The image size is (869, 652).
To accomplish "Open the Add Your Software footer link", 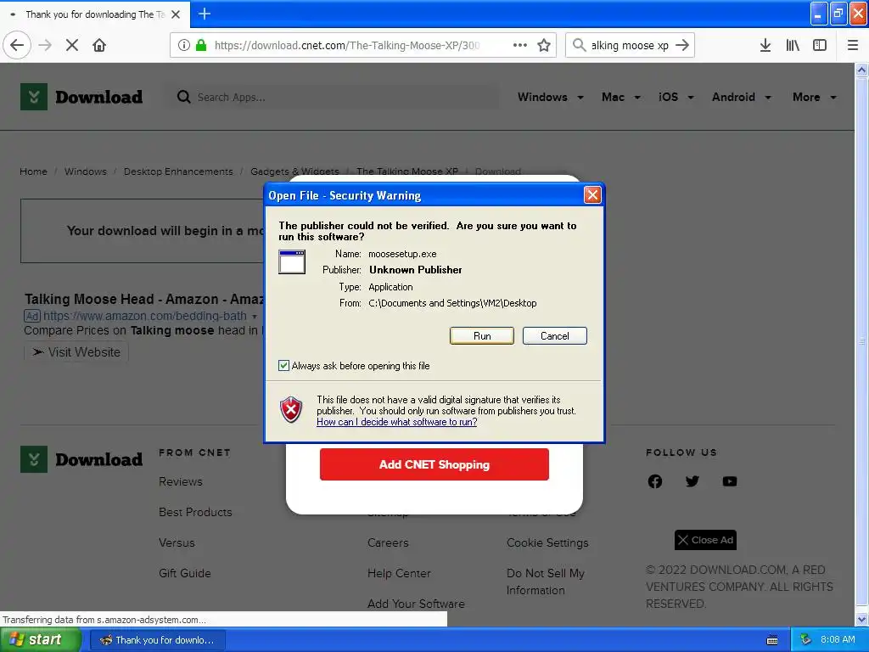I will click(x=416, y=604).
